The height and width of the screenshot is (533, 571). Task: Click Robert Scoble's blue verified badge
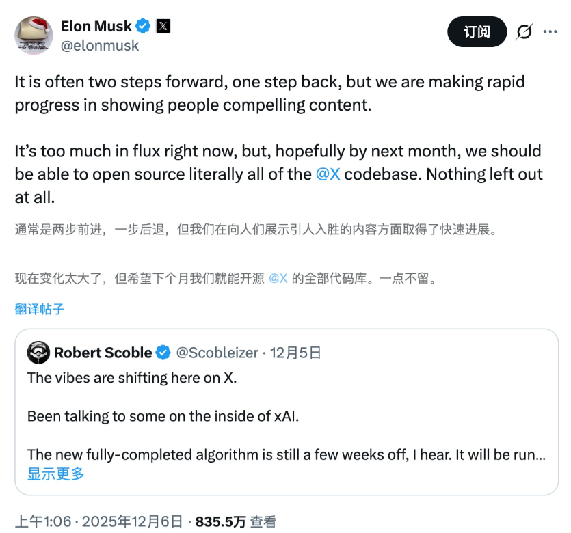[x=163, y=353]
